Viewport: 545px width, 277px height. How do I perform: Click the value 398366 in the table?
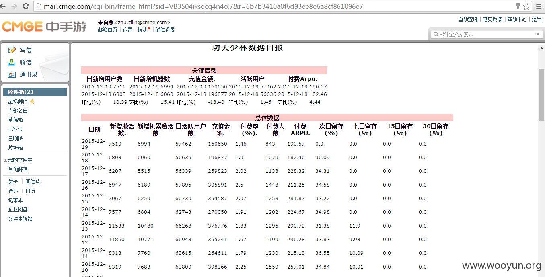pyautogui.click(x=218, y=267)
